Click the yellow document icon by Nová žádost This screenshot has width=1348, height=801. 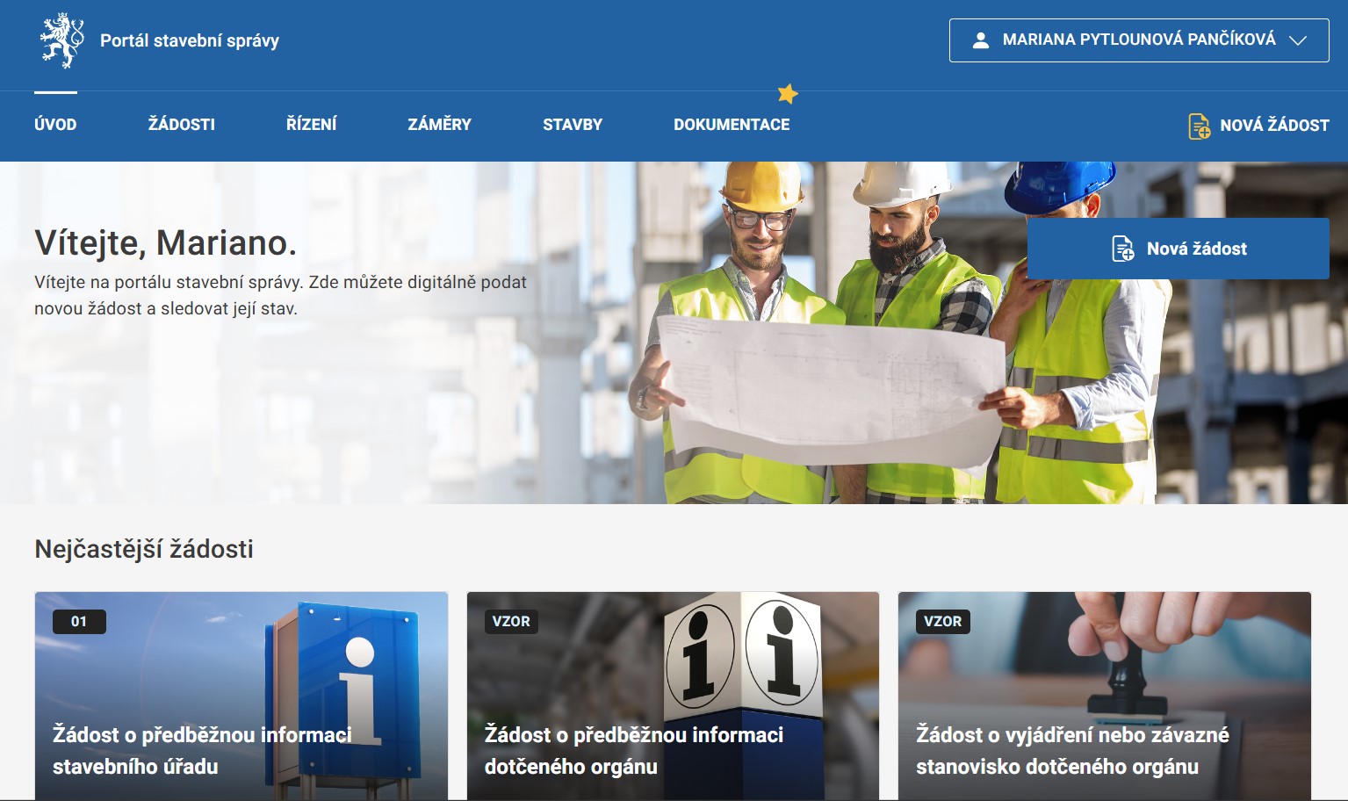click(1200, 126)
